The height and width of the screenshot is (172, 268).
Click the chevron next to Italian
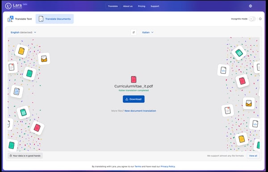pos(152,32)
